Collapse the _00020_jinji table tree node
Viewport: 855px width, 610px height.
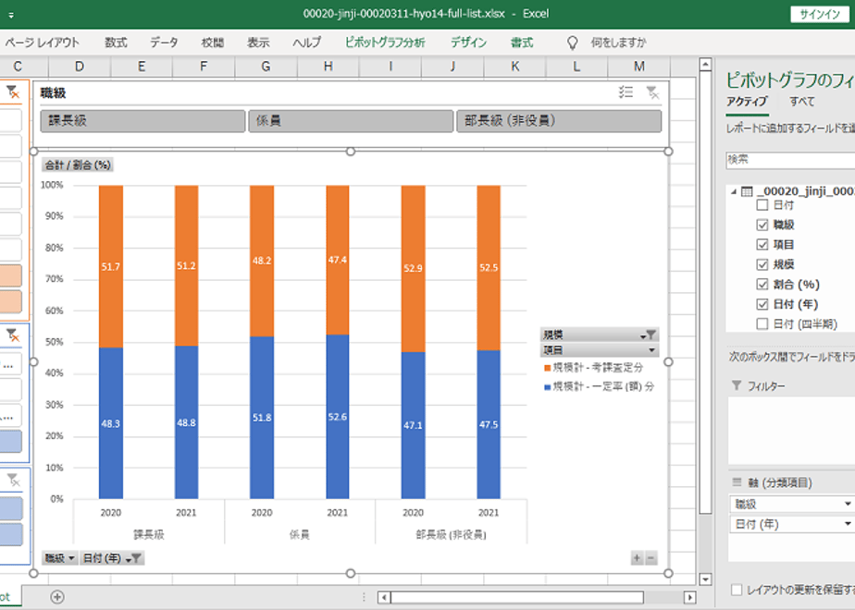[734, 191]
